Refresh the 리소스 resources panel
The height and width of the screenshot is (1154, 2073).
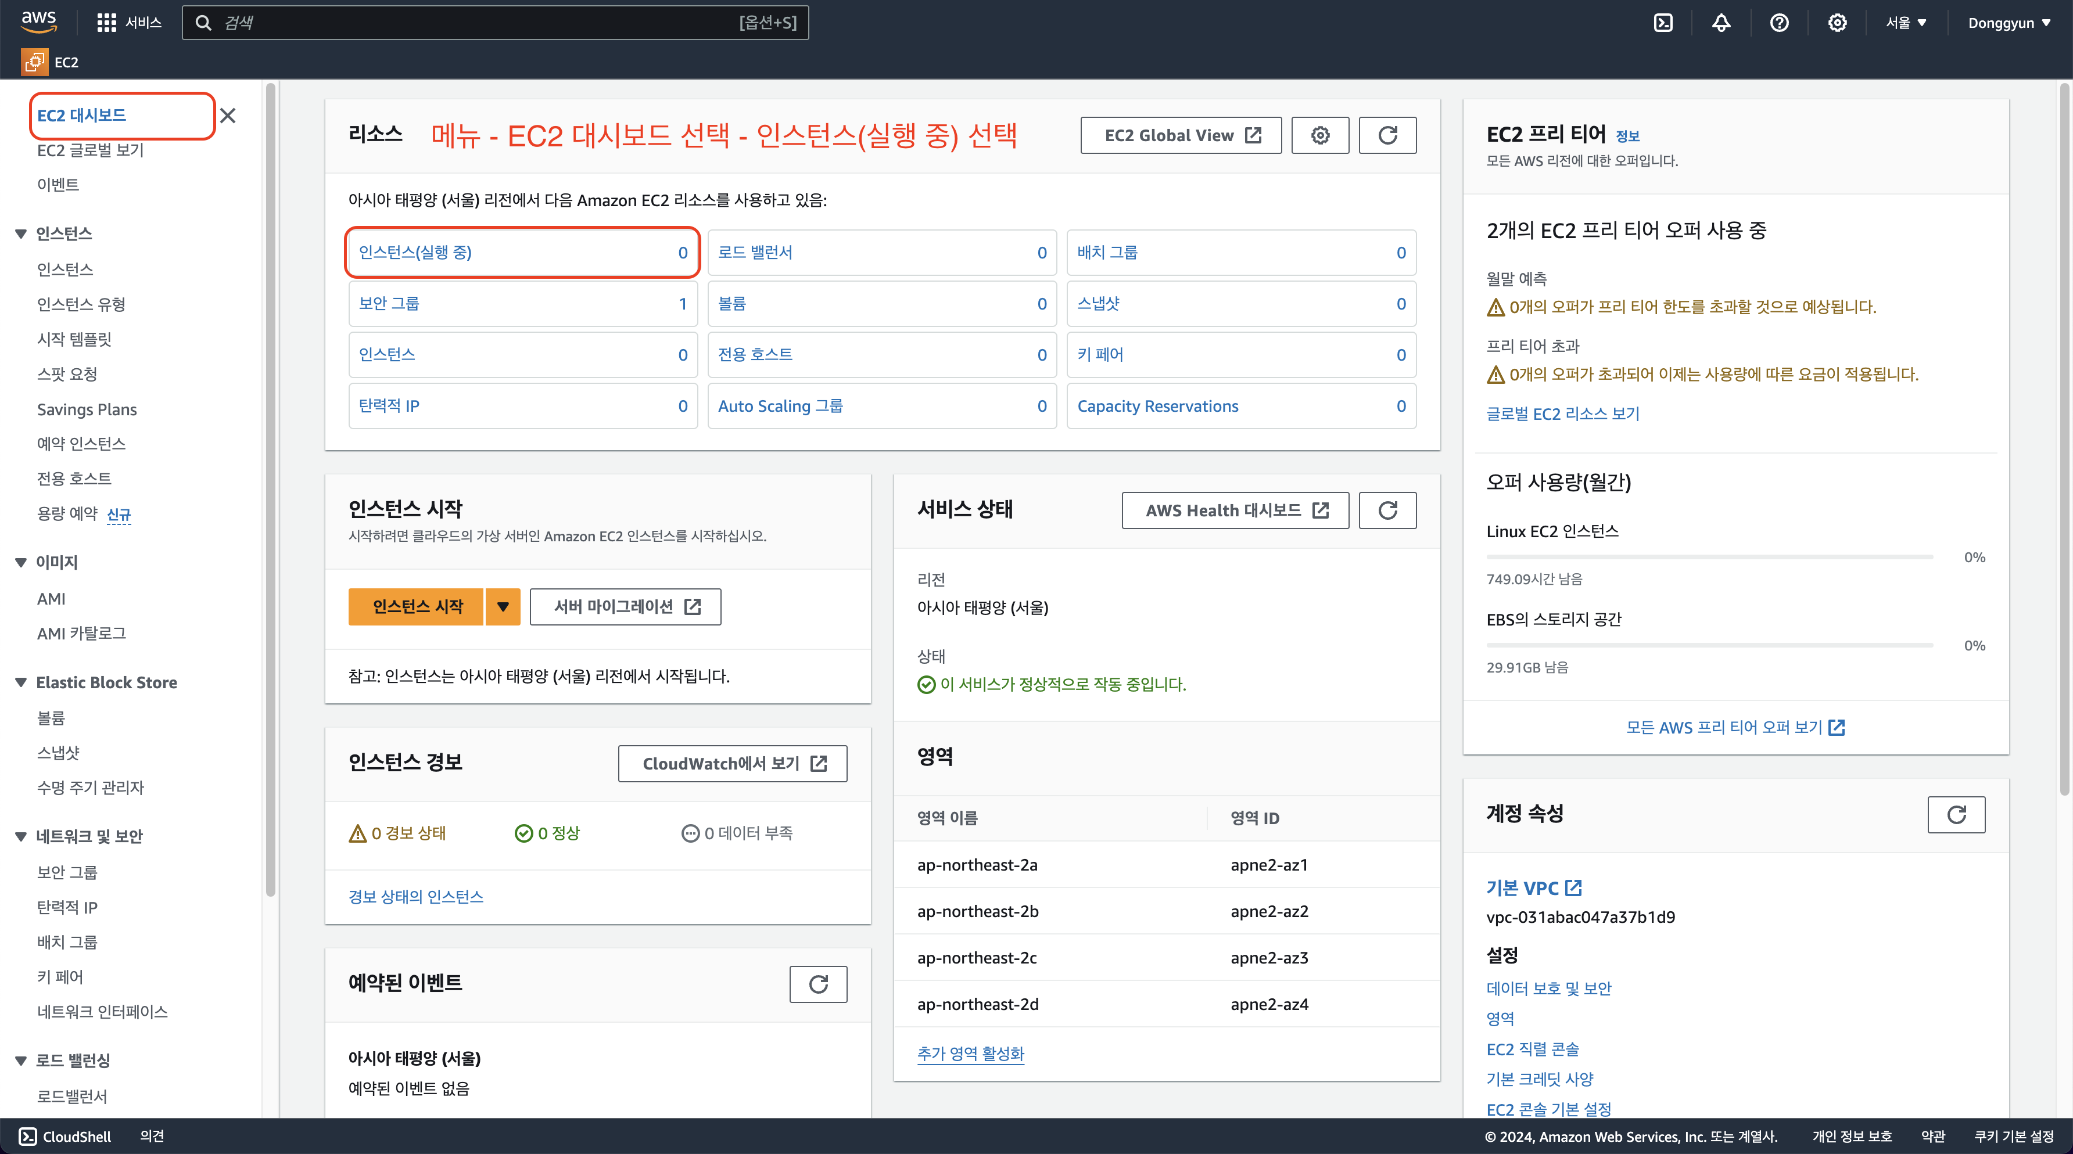pyautogui.click(x=1387, y=135)
